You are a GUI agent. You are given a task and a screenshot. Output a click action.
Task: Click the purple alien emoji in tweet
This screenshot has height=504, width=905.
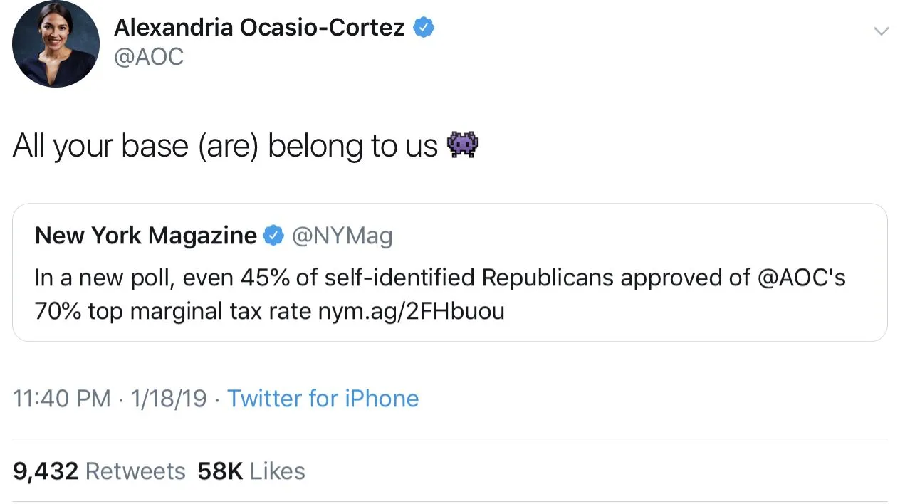pos(463,145)
